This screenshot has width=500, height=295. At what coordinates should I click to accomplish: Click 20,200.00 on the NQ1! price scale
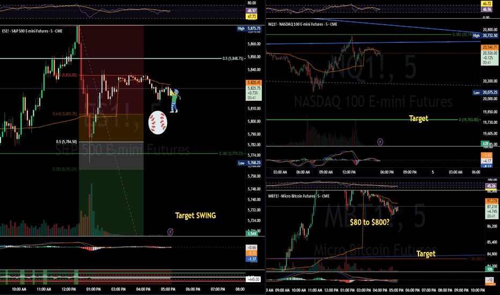(x=490, y=82)
